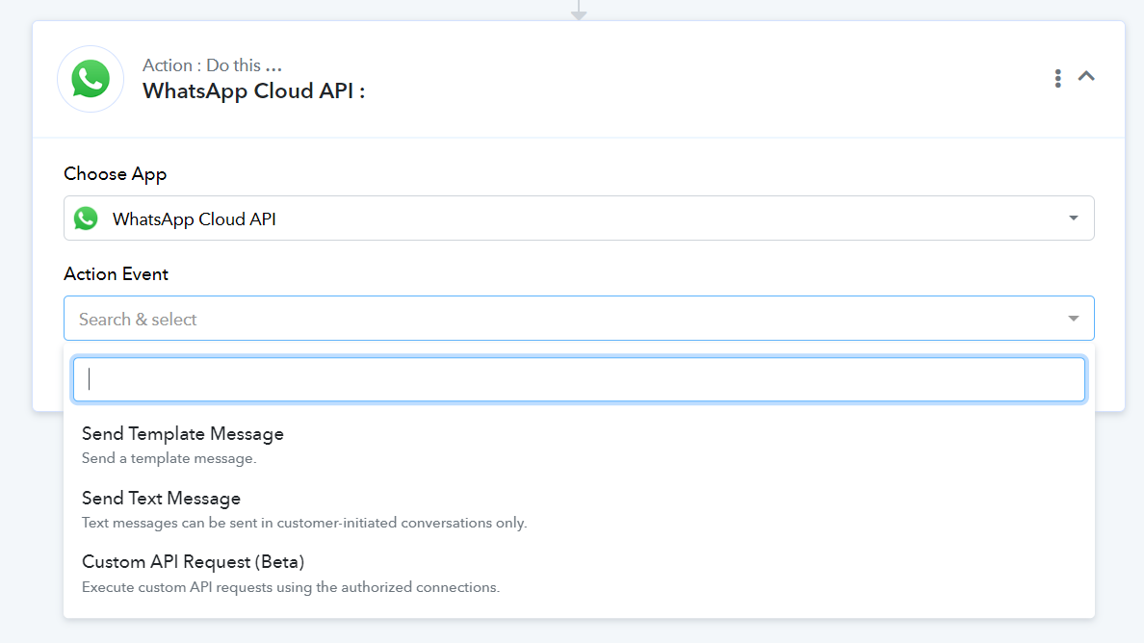Choose Custom API Request (Beta) option

click(579, 574)
